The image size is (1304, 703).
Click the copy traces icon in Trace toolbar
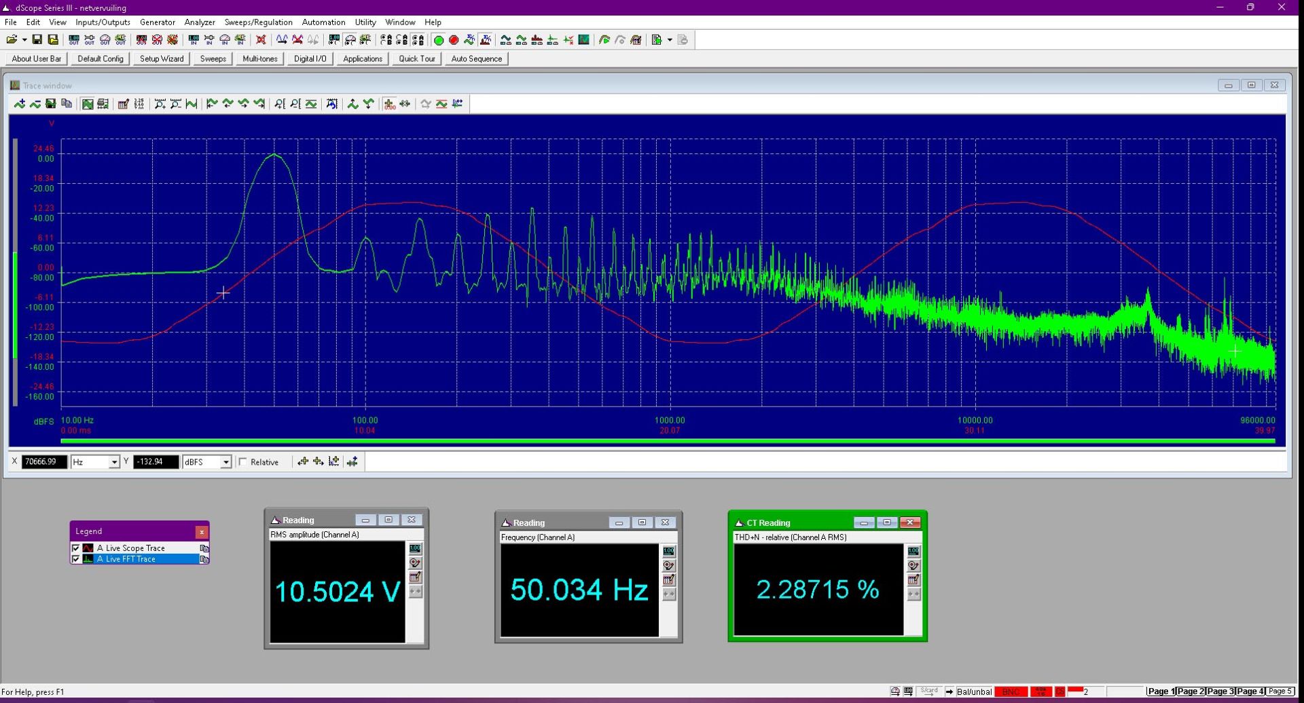tap(67, 104)
